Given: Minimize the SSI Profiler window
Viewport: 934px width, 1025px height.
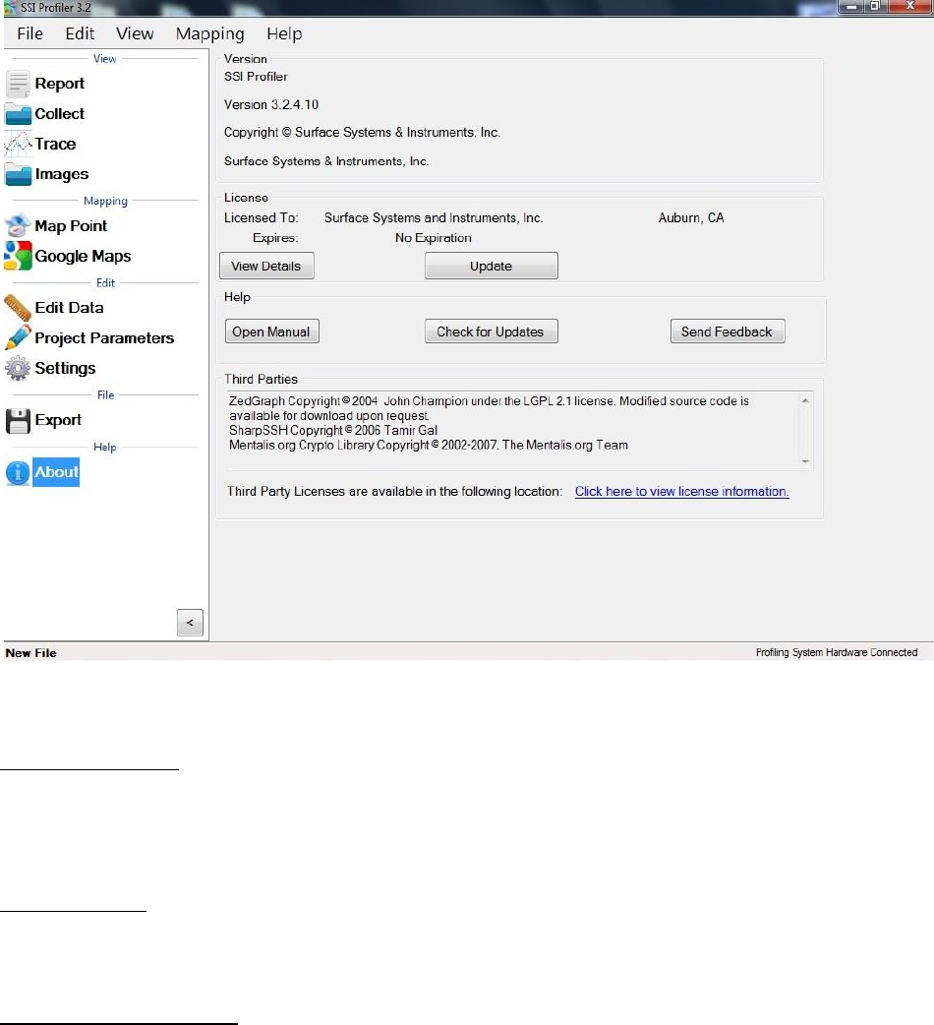Looking at the screenshot, I should [x=851, y=7].
